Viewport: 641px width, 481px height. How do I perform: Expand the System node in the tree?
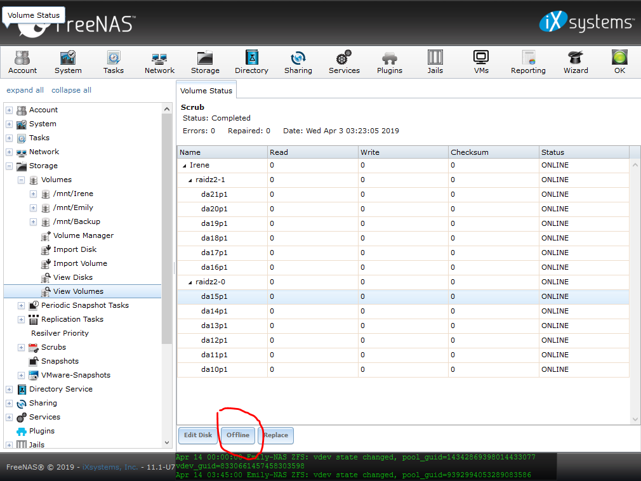10,124
